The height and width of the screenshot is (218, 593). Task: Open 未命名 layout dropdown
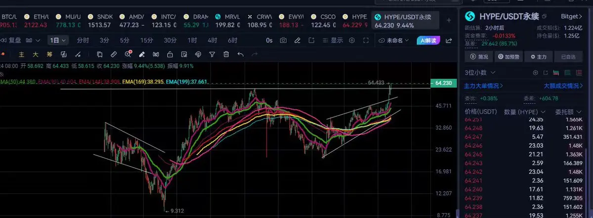(393, 40)
